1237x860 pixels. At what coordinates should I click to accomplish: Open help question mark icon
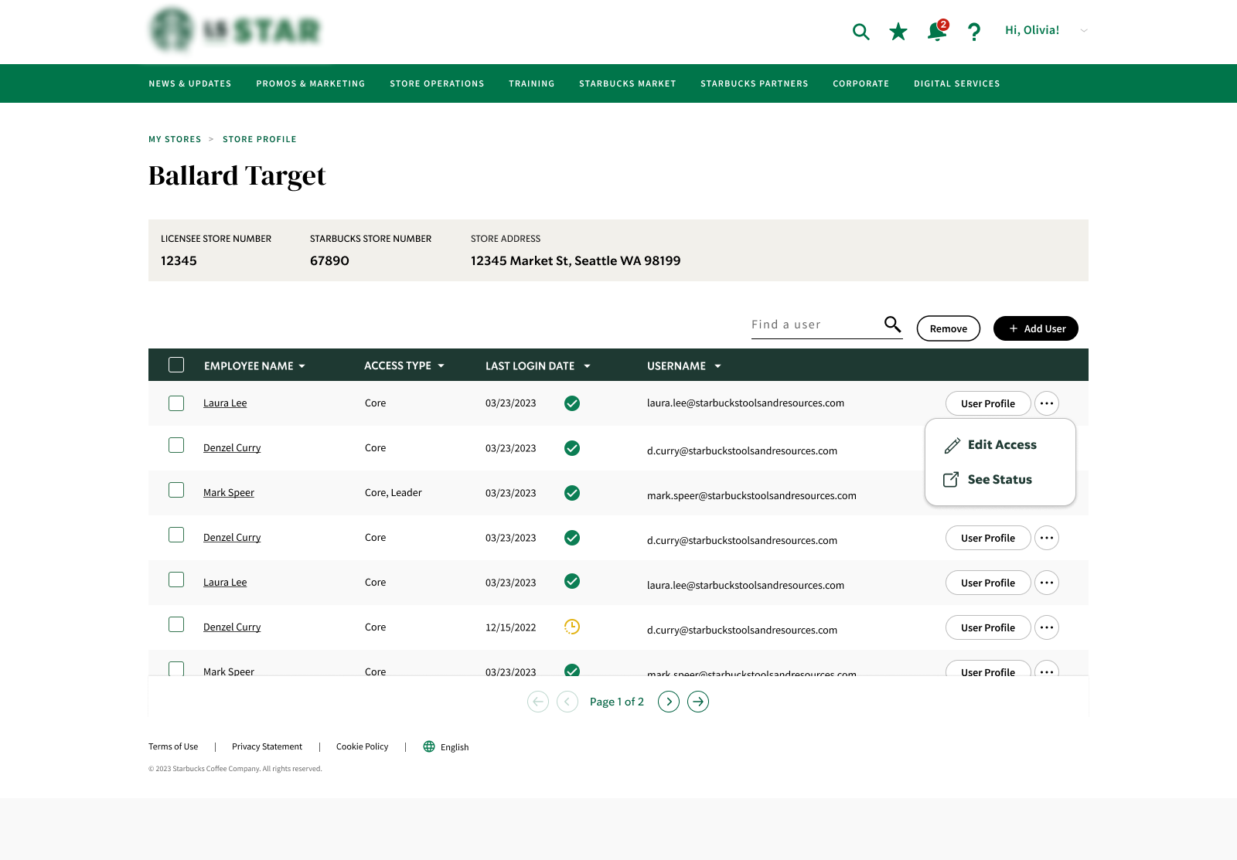974,32
